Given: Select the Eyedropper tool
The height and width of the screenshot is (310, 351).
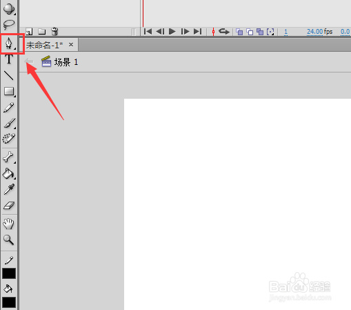Looking at the screenshot, I should 9,190.
